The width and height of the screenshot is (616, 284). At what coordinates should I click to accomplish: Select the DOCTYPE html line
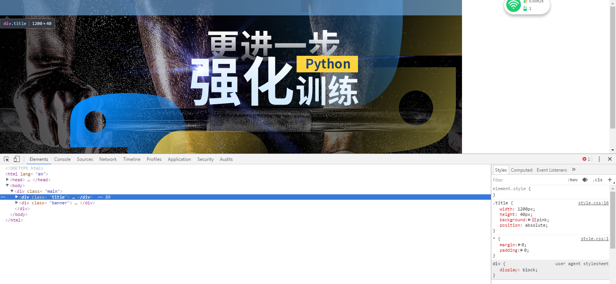[24, 168]
